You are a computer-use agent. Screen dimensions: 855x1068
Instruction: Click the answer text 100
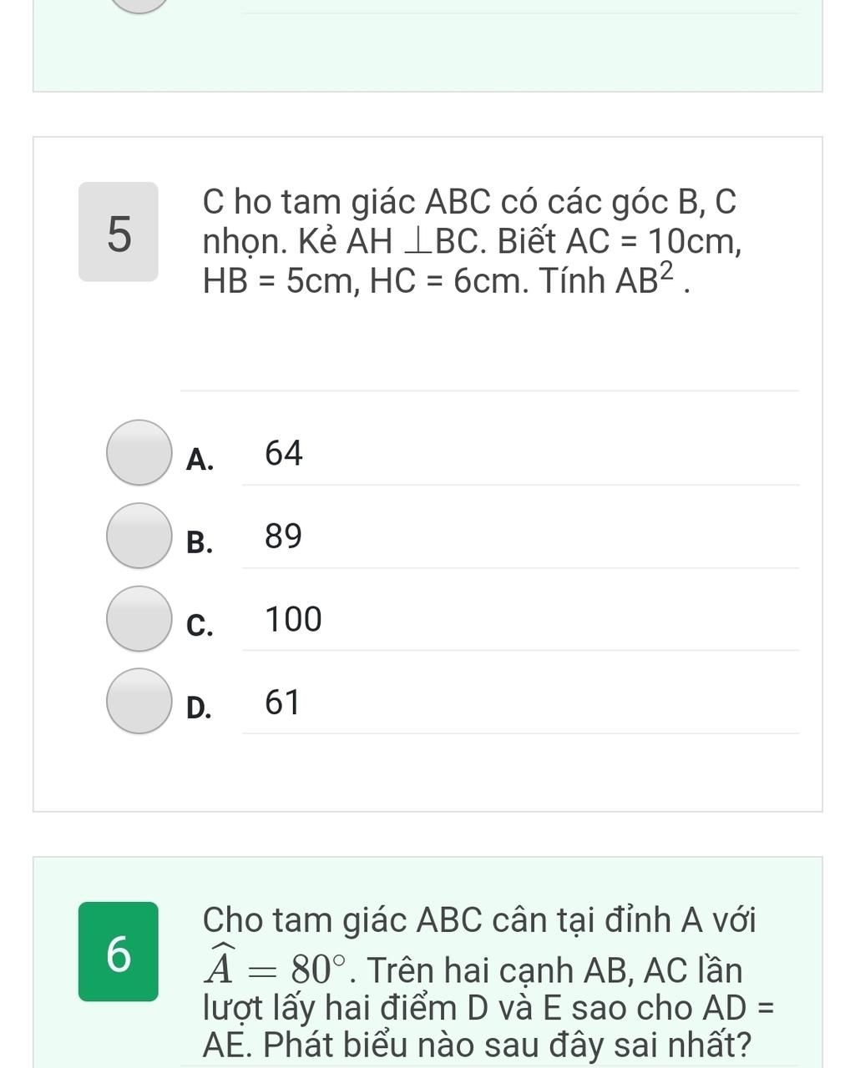coord(293,619)
